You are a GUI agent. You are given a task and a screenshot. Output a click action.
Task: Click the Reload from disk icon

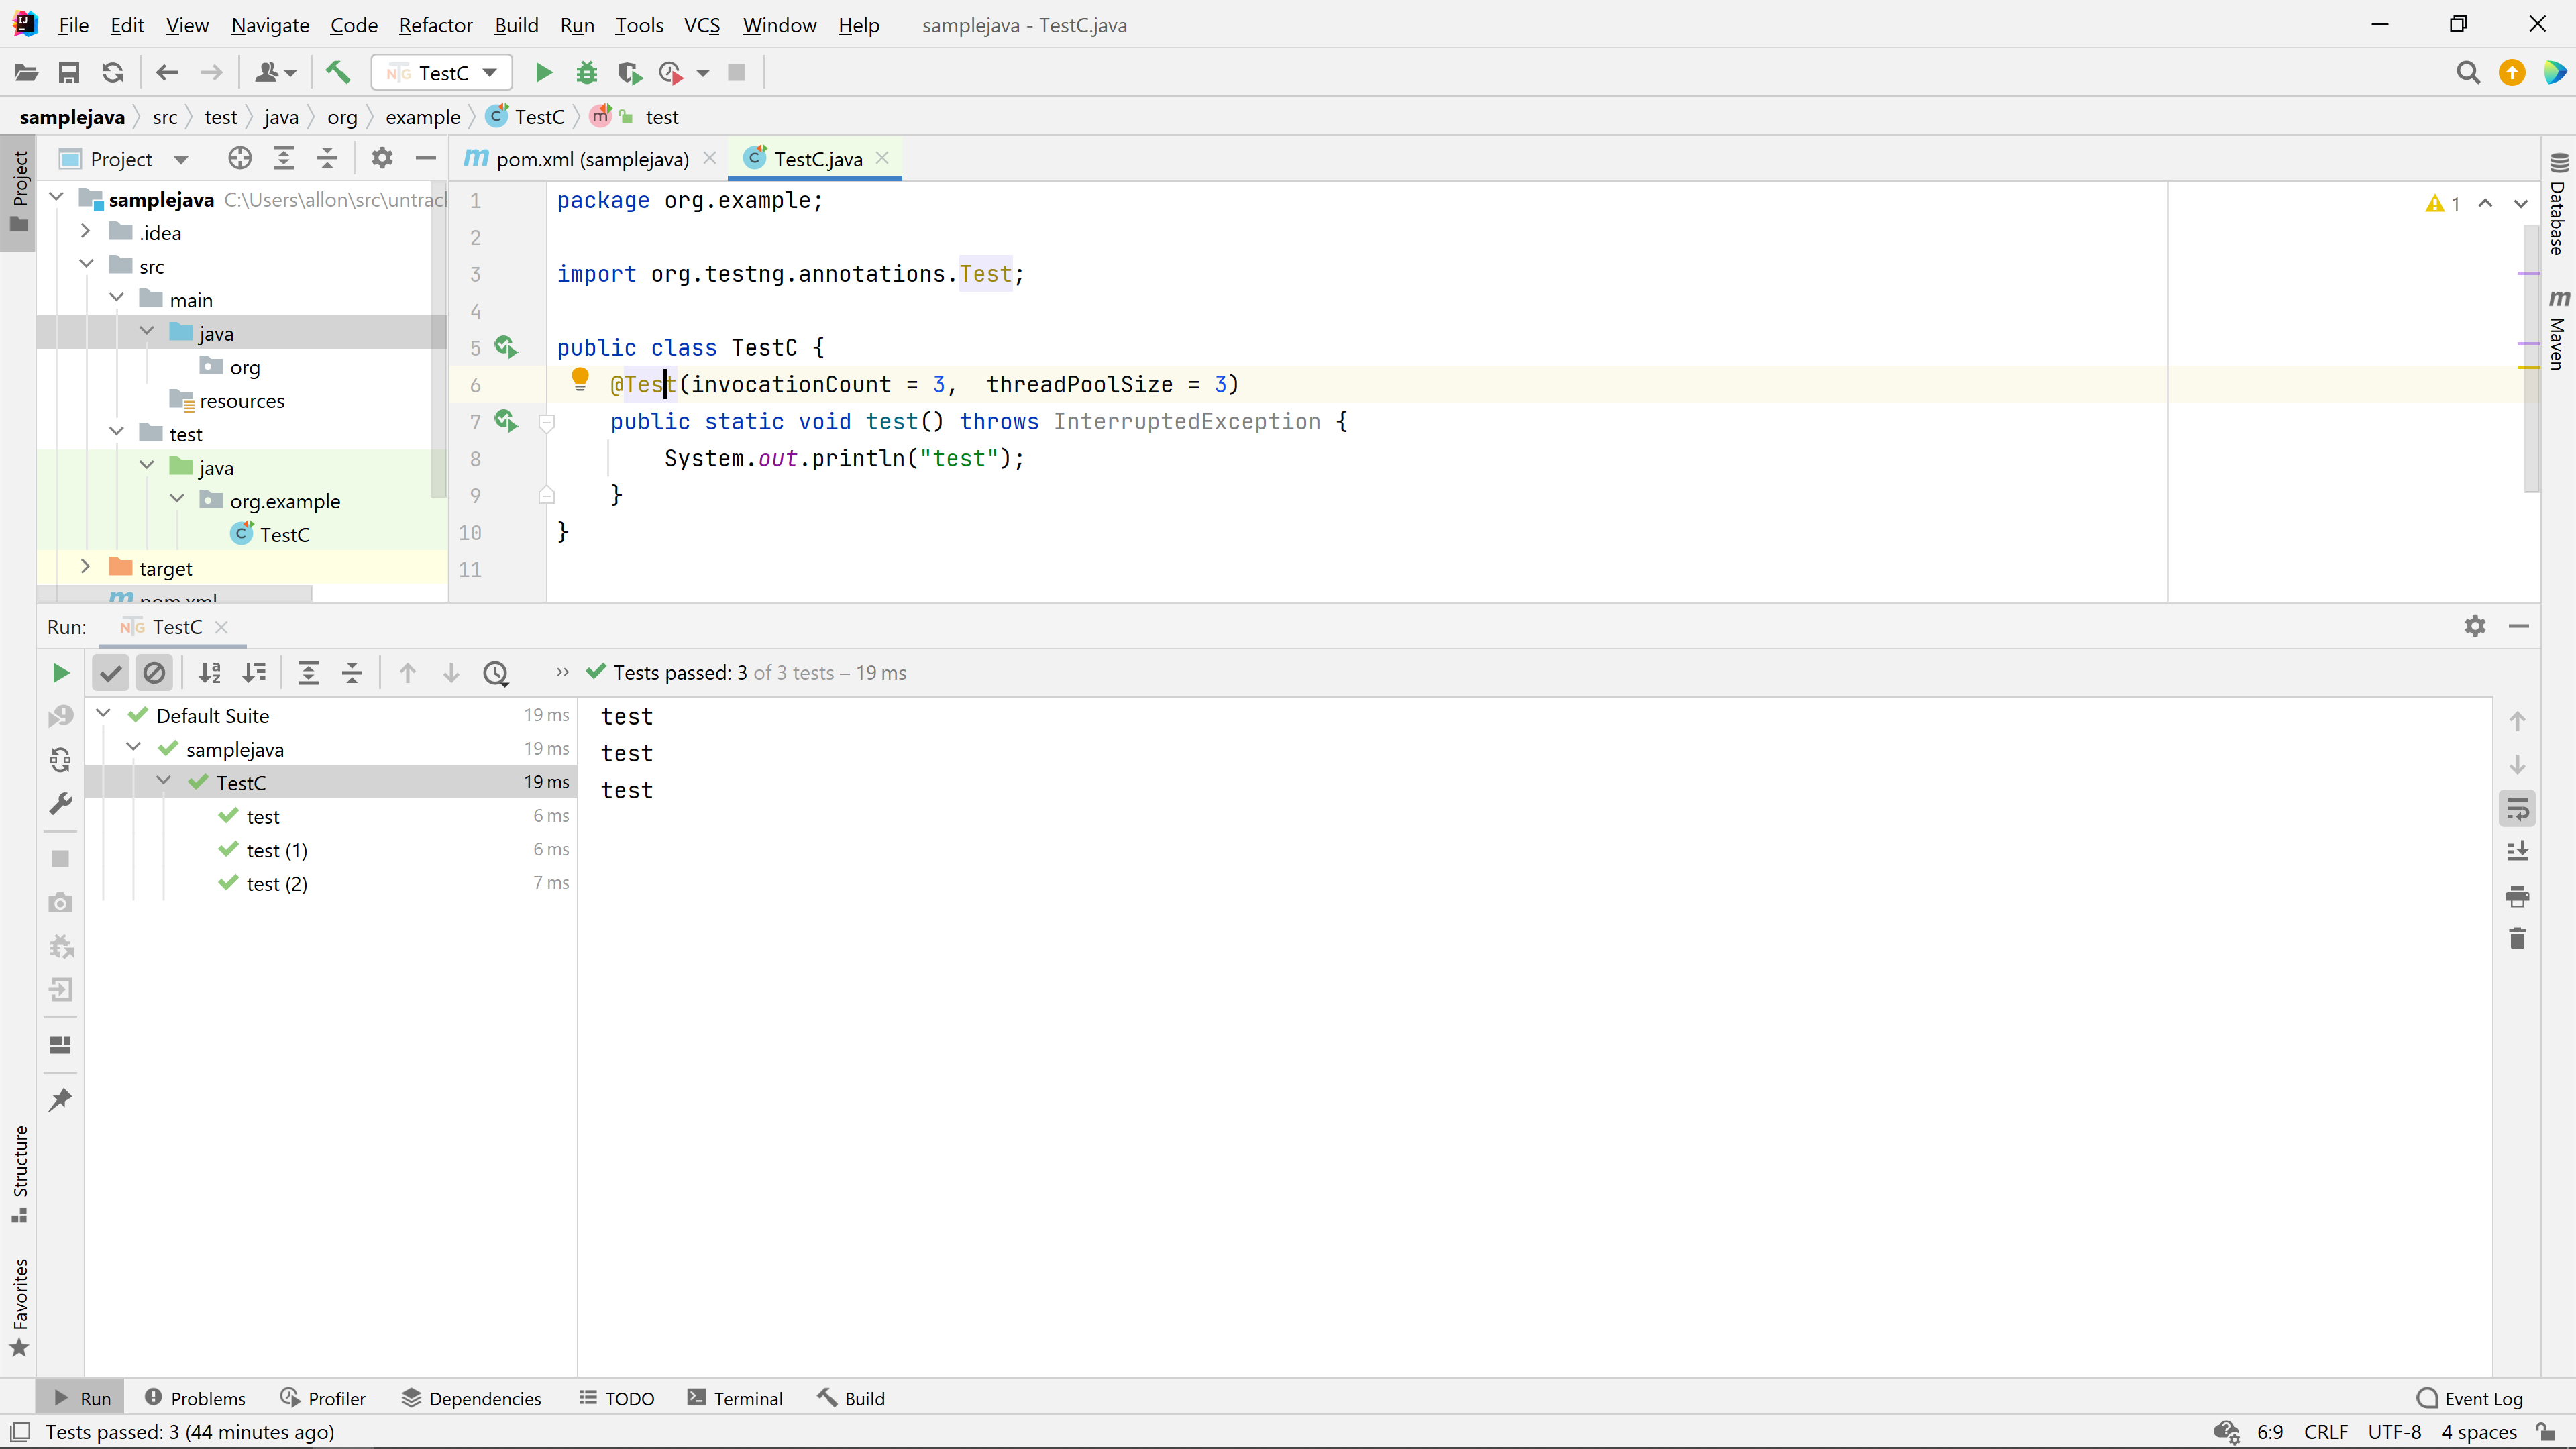coord(112,73)
